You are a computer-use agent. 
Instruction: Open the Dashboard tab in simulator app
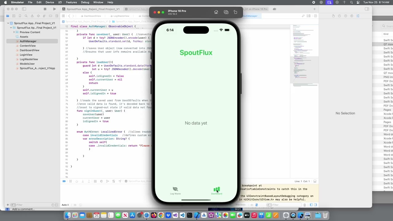click(x=216, y=191)
